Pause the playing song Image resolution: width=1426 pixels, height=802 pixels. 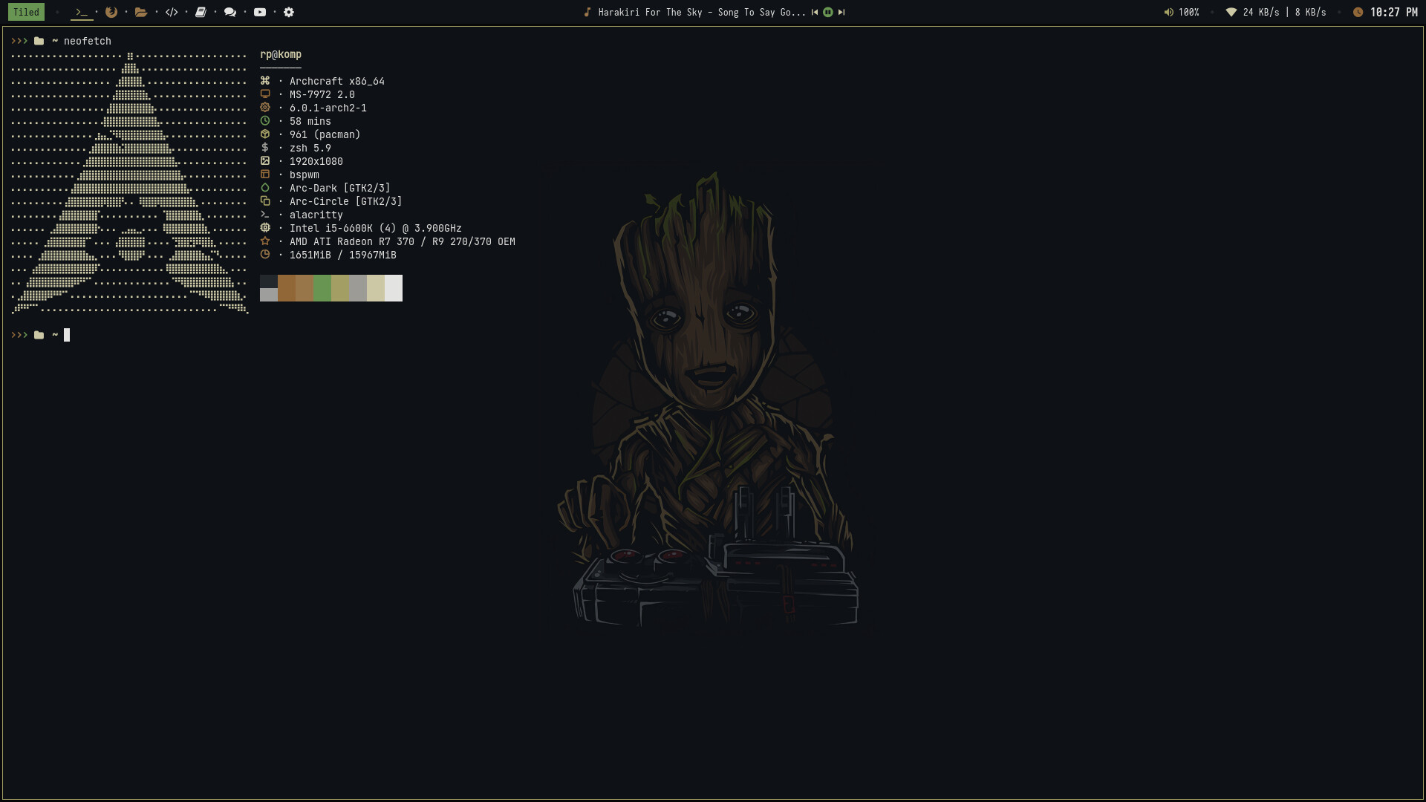(828, 12)
